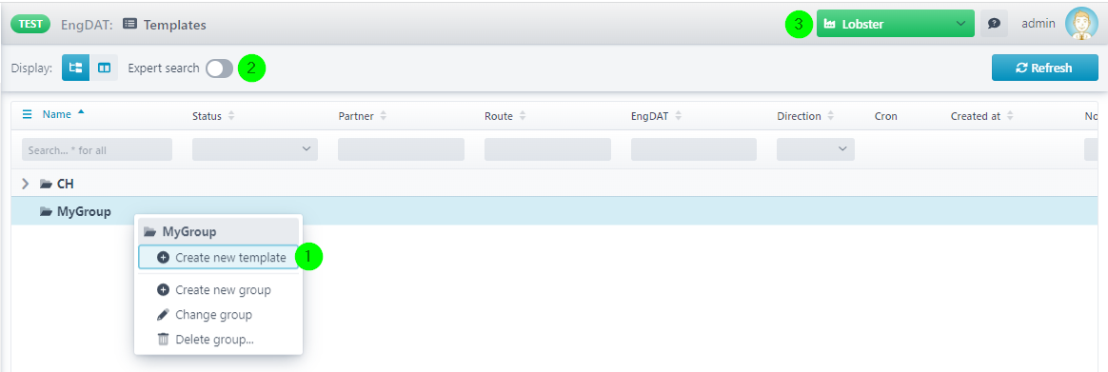Screen dimensions: 1108x372
Task: Sort by Created at column arrows
Action: click(1010, 116)
